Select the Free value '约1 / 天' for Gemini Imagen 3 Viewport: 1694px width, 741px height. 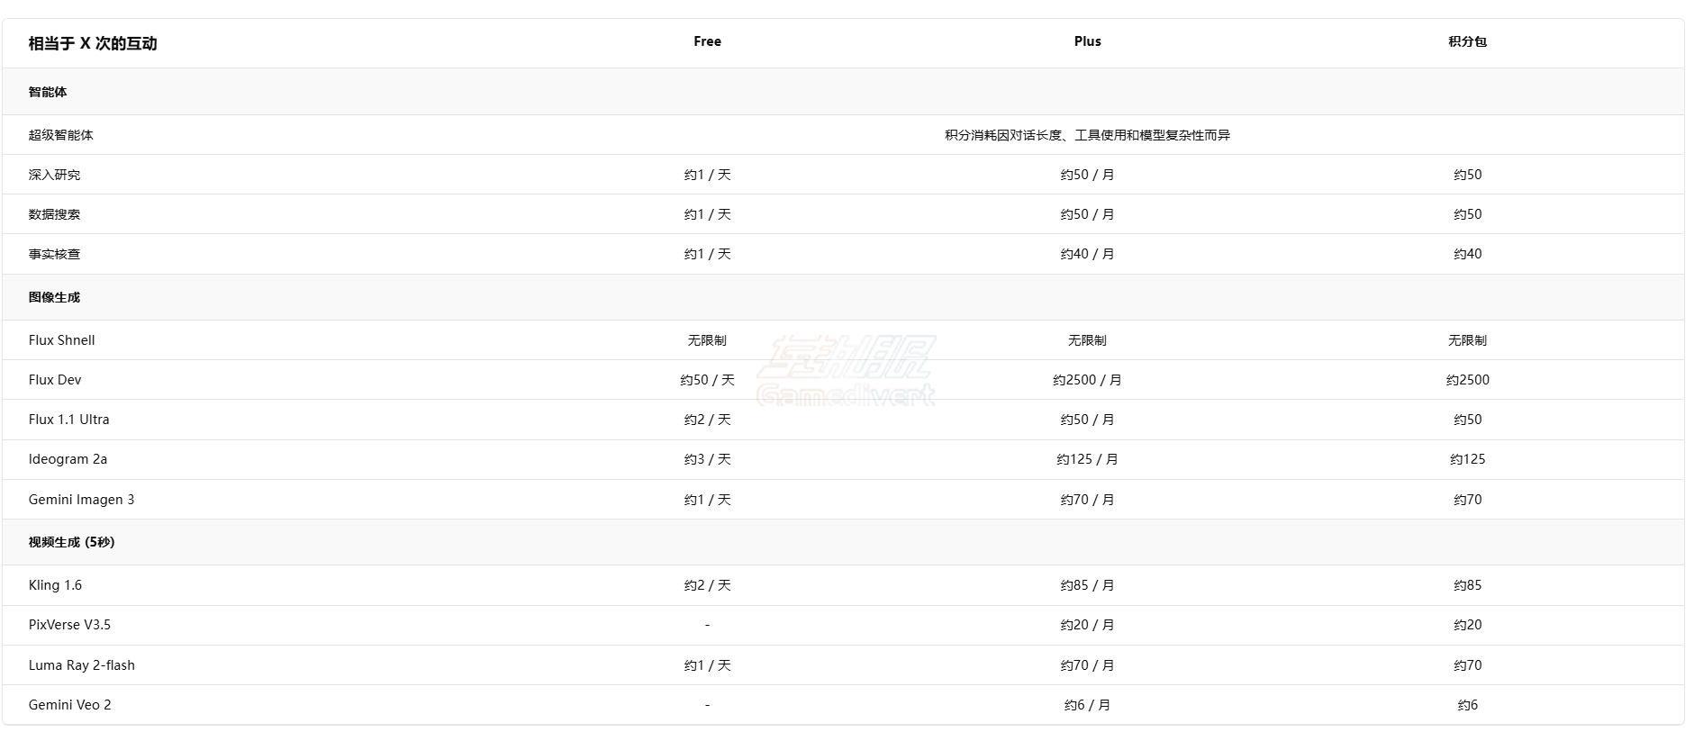click(x=707, y=500)
